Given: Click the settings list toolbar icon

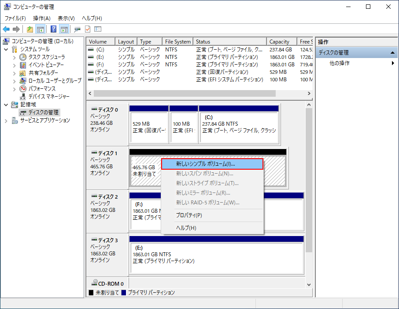Looking at the screenshot, I should click(x=98, y=29).
